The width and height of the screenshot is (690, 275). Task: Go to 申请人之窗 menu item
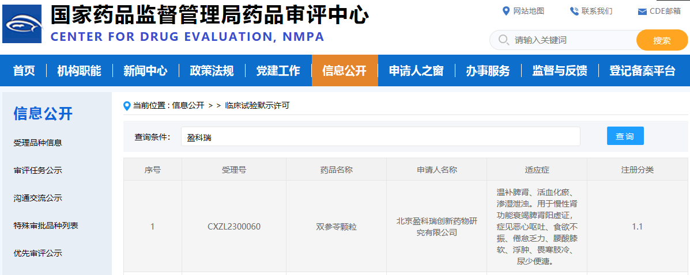click(x=416, y=71)
